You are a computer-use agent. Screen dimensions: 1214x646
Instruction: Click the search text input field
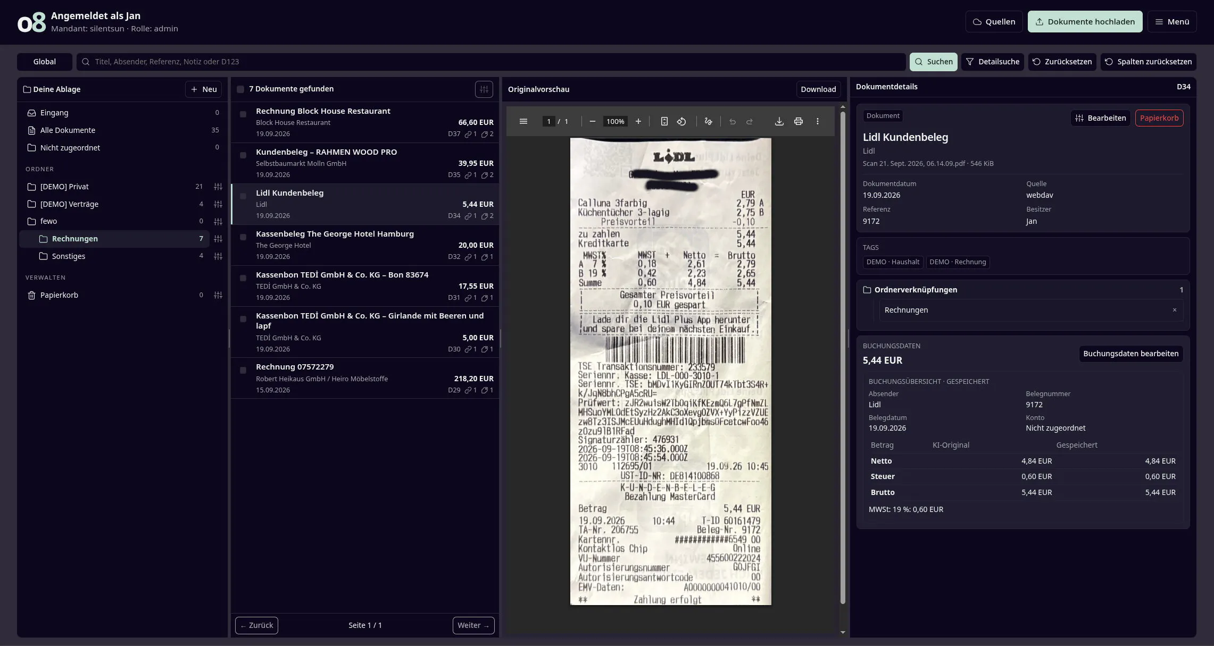(x=491, y=62)
